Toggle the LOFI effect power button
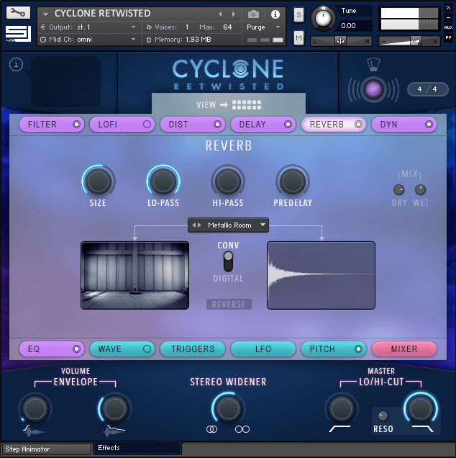The width and height of the screenshot is (456, 458). pos(147,125)
